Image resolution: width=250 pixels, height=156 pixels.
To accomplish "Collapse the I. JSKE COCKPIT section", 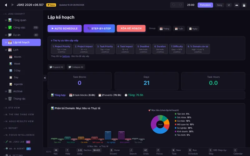I will click(x=15, y=14).
